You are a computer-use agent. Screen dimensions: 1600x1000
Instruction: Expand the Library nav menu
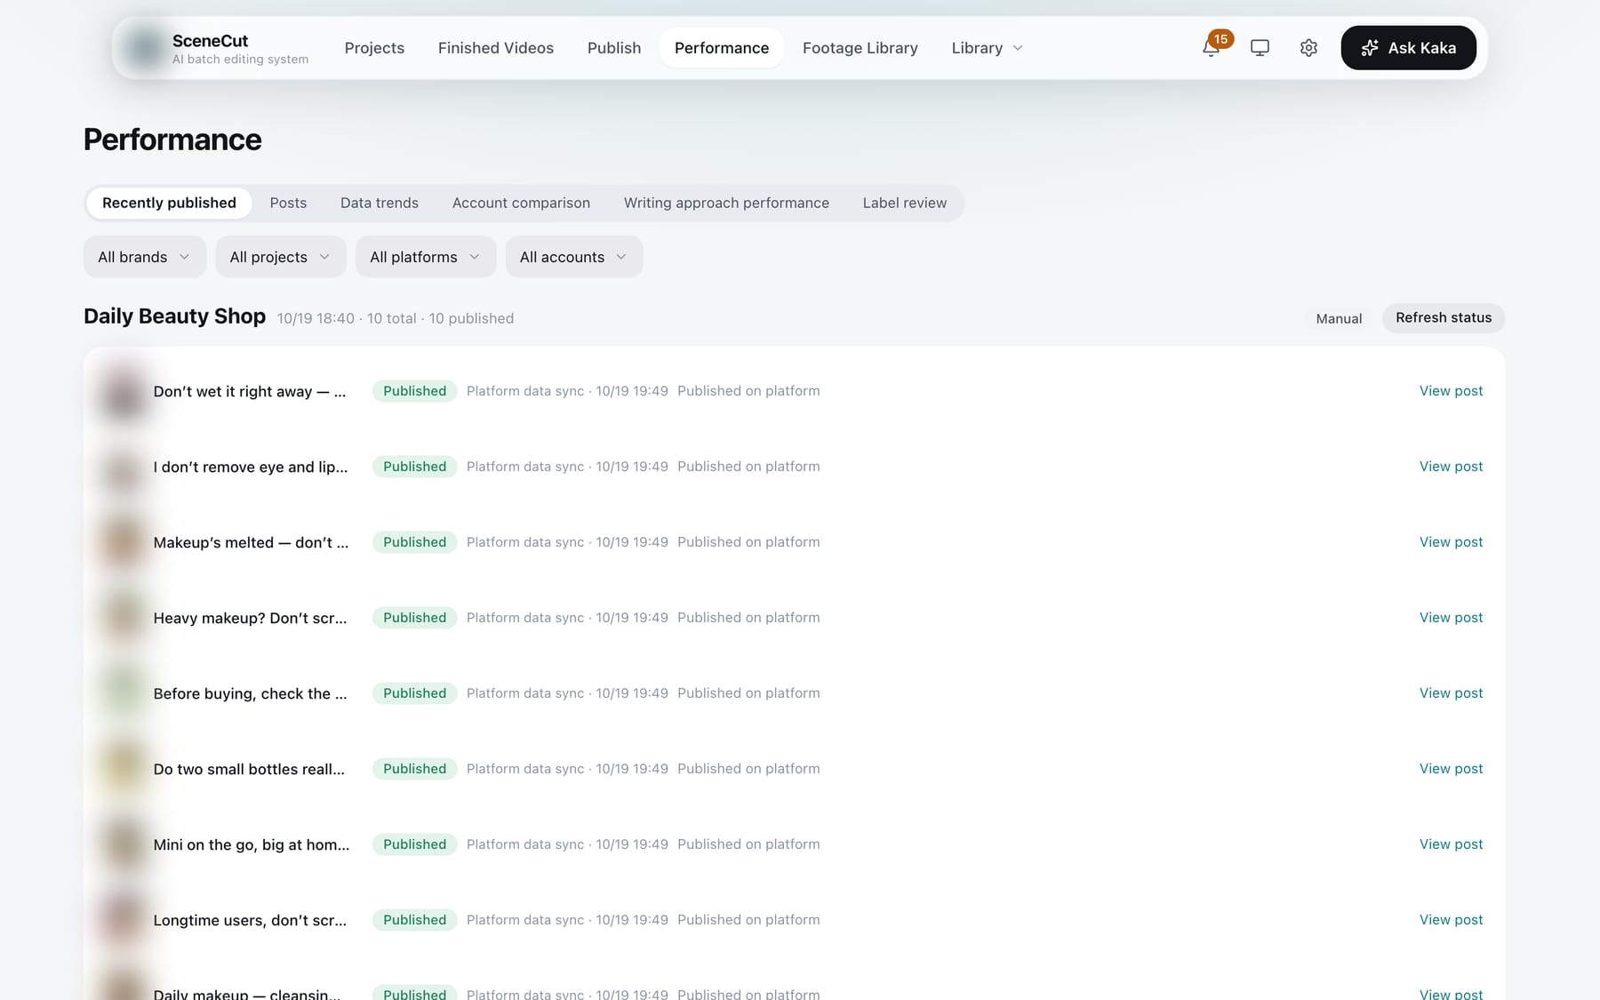click(x=987, y=48)
